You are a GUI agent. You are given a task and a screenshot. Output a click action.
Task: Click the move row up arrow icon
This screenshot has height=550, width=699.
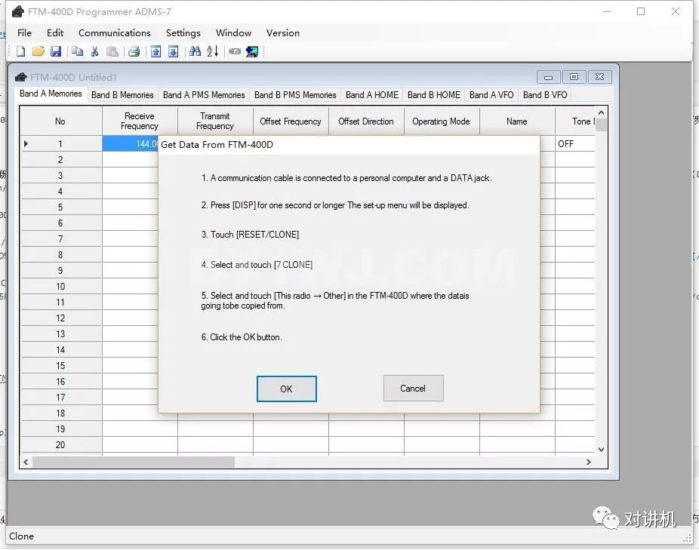point(156,51)
